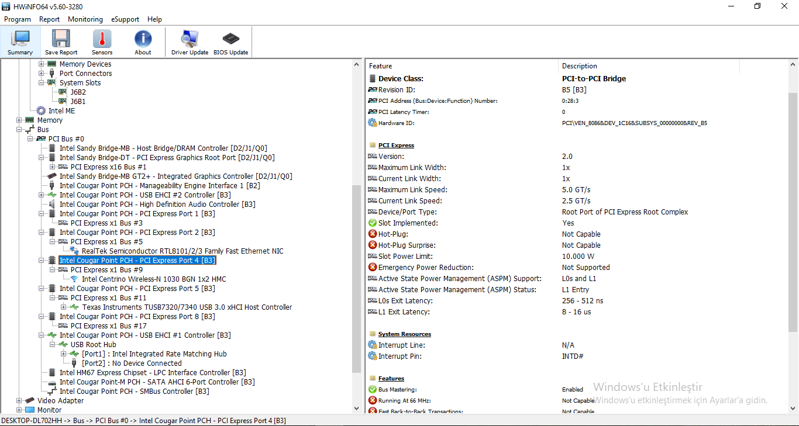The image size is (799, 426).
Task: Click the Slot Implemented green check icon
Action: pos(373,223)
